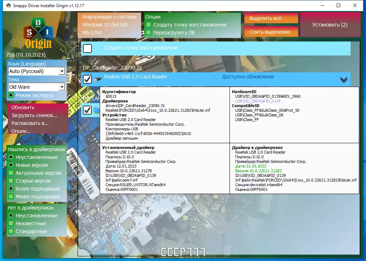Screen dimensions: 366x261
Task: Click 'Секция:RSUER.UVSTOR.NTamd64' text
Action: (135, 185)
